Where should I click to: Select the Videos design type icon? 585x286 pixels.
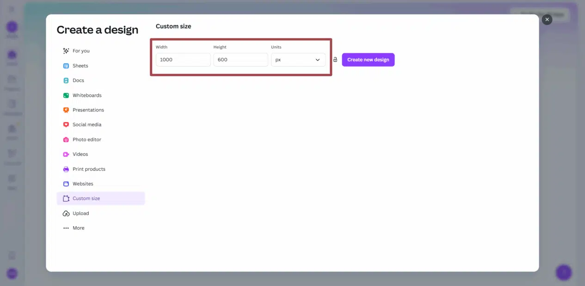point(66,154)
